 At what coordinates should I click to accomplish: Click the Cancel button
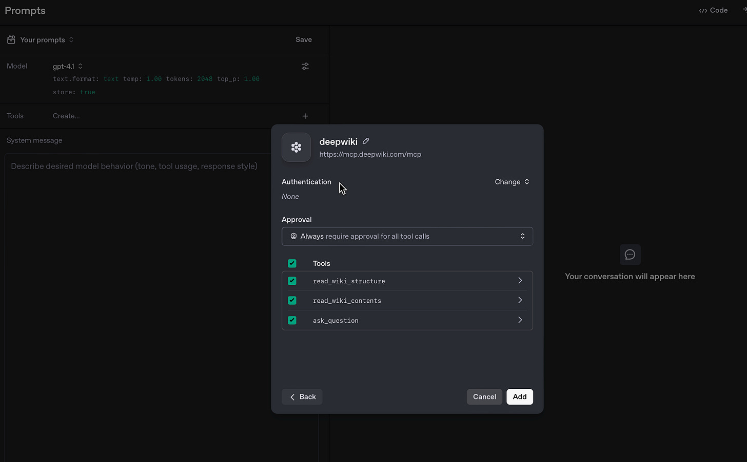[484, 397]
